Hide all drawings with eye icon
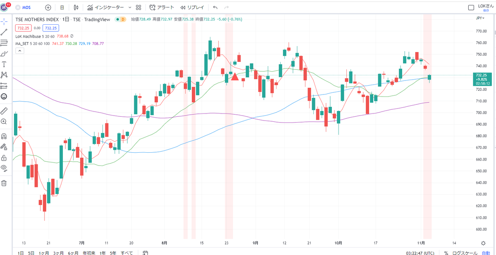The image size is (496, 255). 4,168
